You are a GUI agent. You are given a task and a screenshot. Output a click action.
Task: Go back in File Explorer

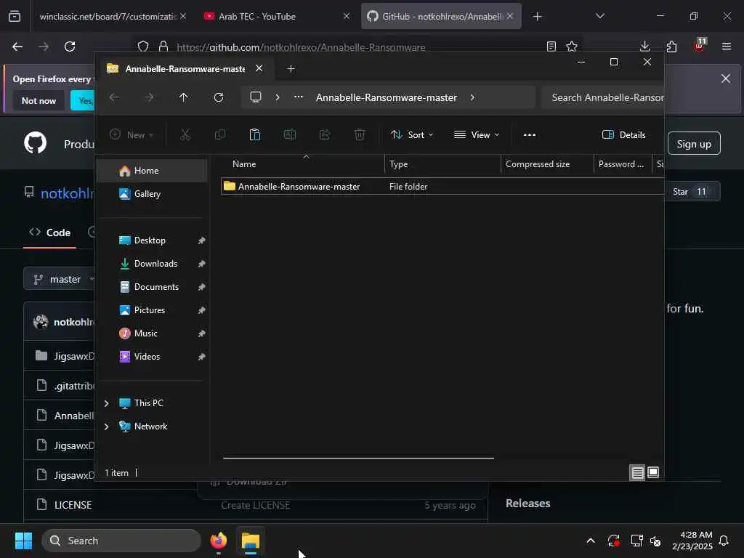[114, 97]
